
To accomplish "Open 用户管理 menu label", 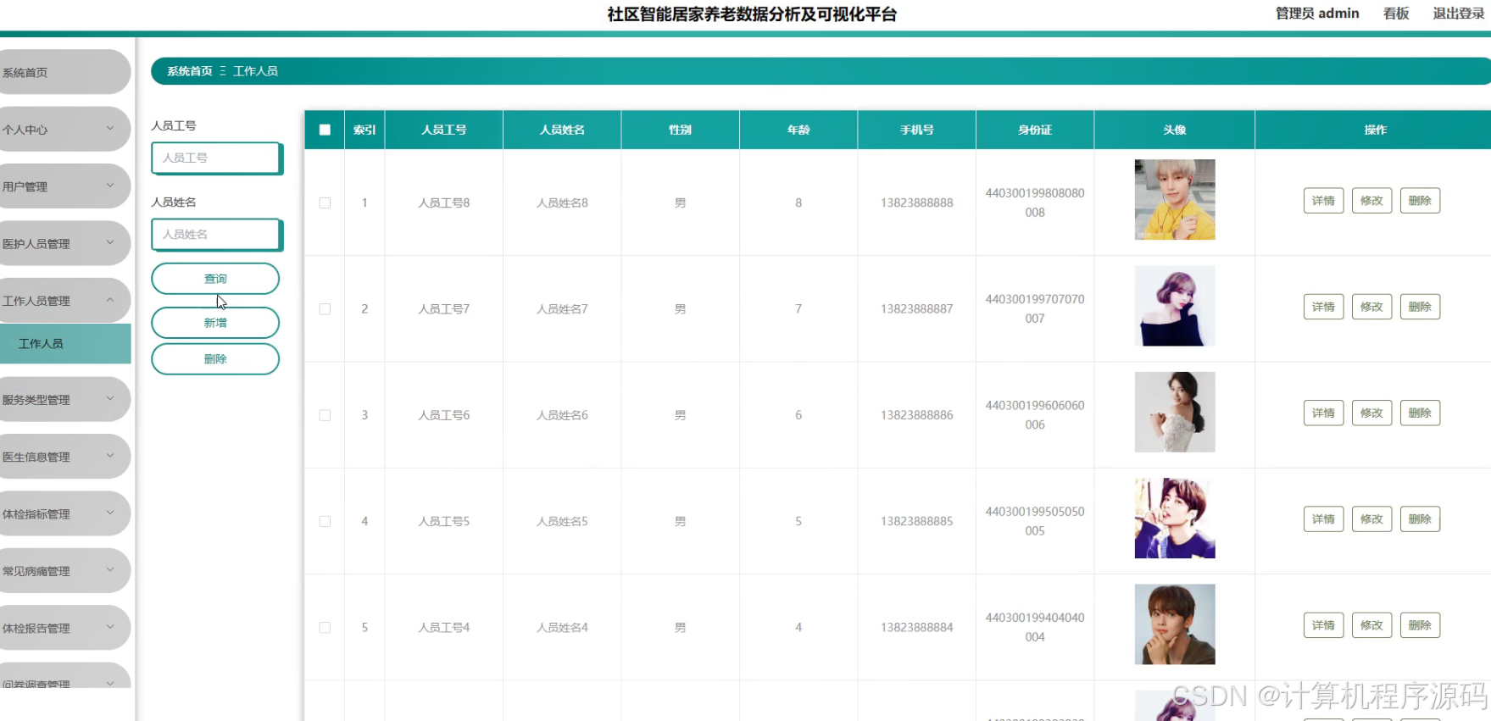I will pyautogui.click(x=25, y=186).
